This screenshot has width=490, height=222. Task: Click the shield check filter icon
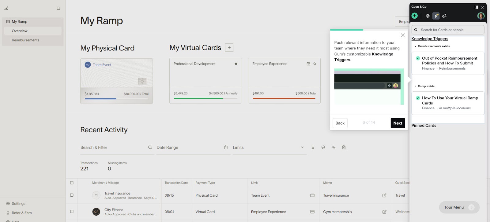coord(323,147)
